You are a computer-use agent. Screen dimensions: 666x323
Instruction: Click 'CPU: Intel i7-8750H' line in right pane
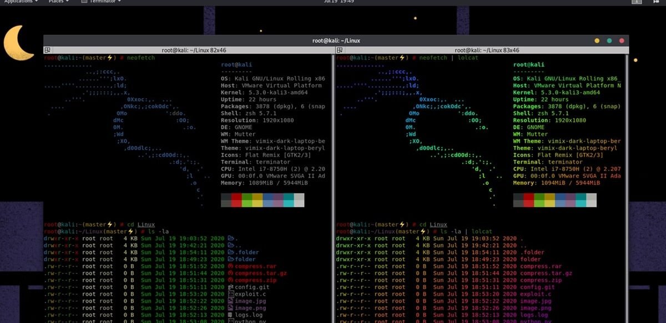[x=567, y=169]
